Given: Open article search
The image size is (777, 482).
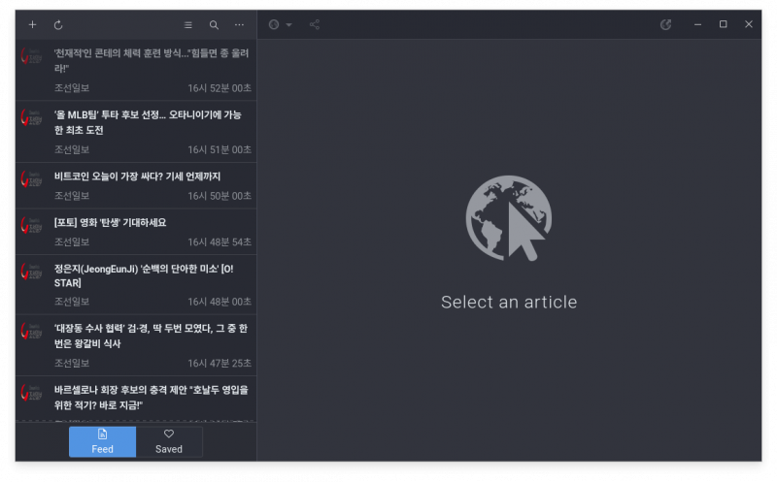Looking at the screenshot, I should tap(214, 25).
